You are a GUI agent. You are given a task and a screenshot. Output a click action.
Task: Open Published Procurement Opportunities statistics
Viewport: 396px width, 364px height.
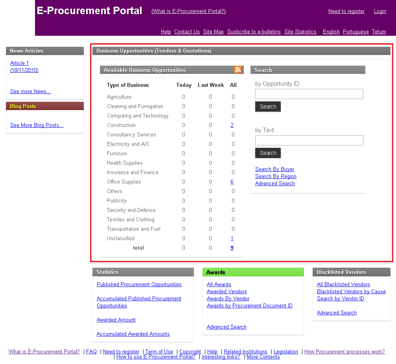pos(139,285)
